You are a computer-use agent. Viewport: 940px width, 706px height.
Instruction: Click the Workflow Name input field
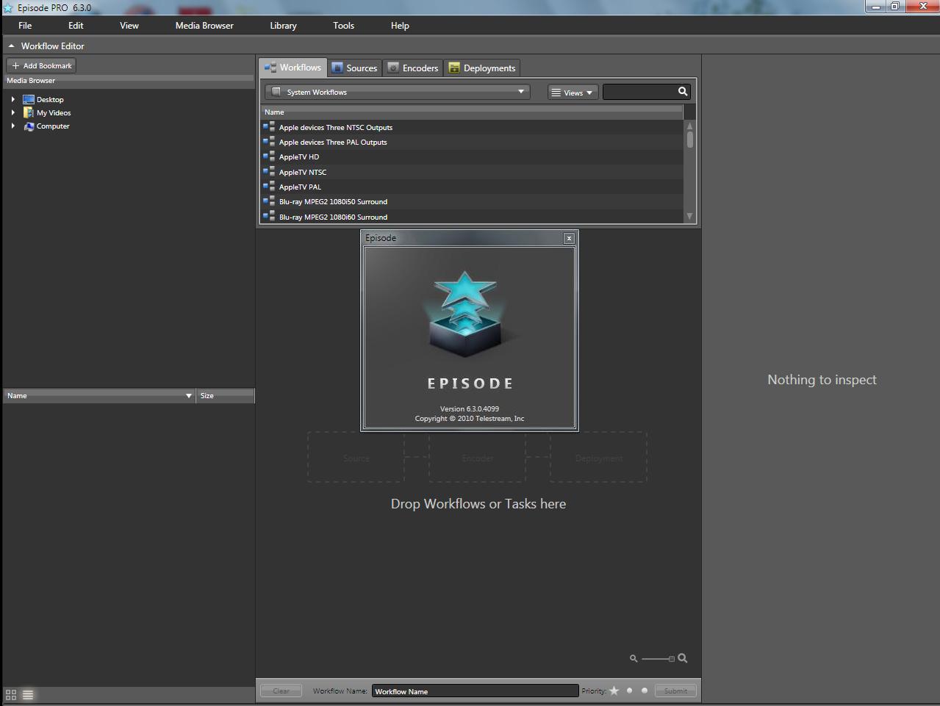coord(475,691)
